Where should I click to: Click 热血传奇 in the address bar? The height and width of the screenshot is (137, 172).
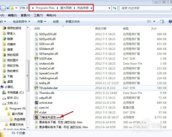pyautogui.click(x=83, y=8)
